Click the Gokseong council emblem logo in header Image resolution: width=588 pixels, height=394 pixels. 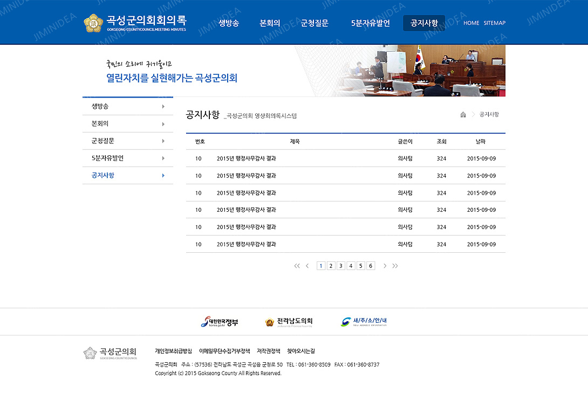[93, 23]
